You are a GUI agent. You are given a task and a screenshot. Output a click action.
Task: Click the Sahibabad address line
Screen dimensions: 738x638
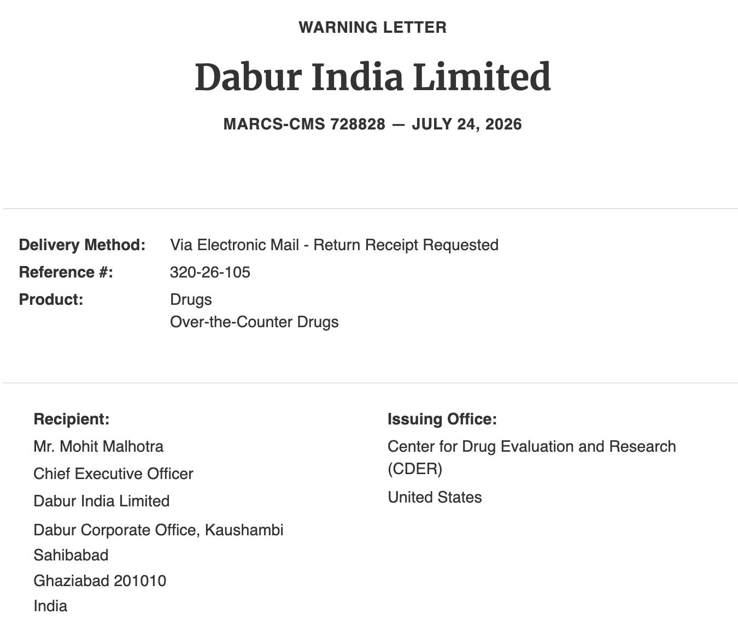pos(71,555)
